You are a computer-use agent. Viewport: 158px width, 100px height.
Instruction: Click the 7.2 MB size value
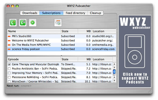point(88,69)
